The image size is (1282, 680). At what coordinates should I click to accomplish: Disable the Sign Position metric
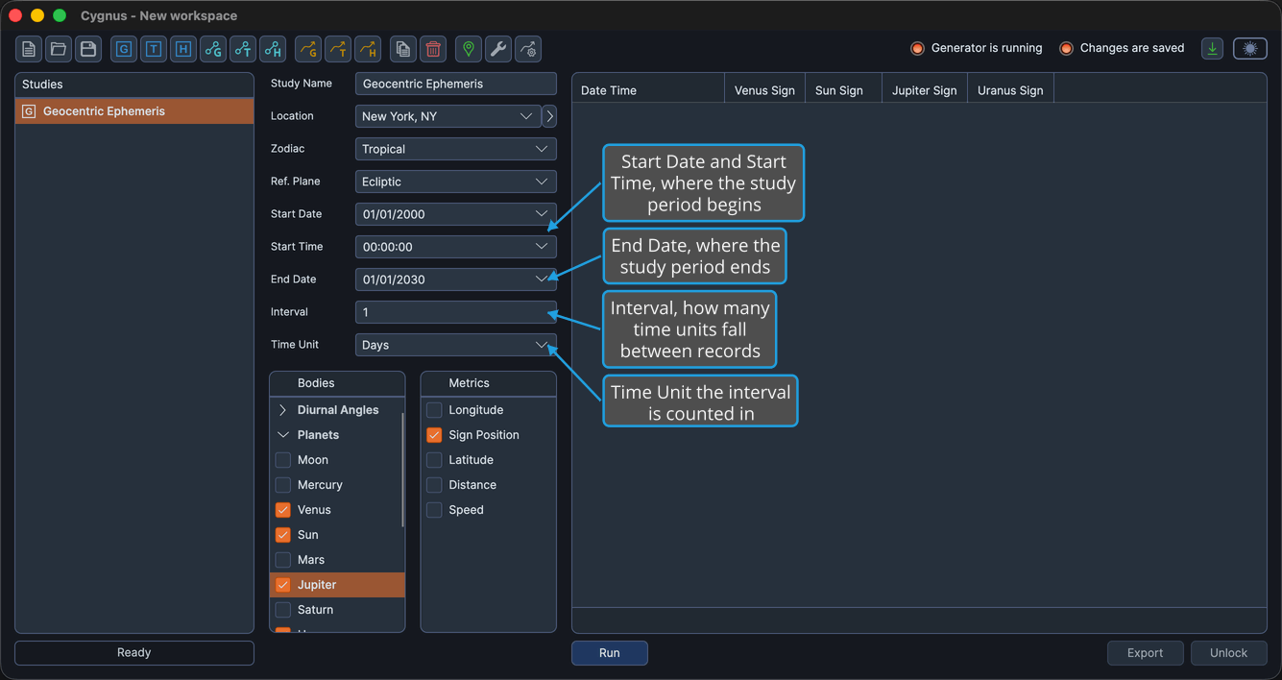(434, 435)
